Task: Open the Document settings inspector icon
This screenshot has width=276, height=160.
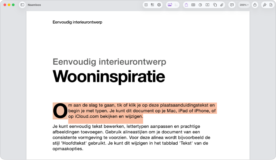Action: pyautogui.click(x=271, y=5)
